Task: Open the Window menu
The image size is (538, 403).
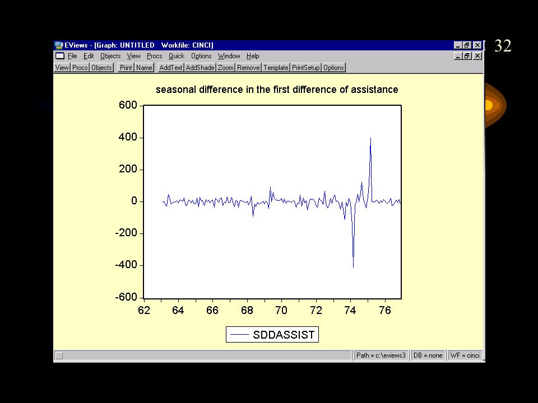Action: click(x=229, y=56)
